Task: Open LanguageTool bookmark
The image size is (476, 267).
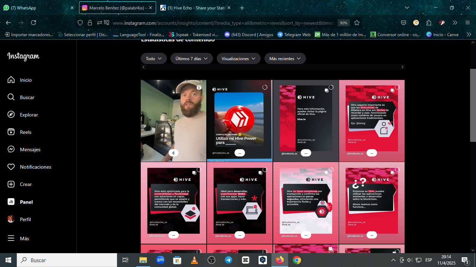Action: coord(139,34)
